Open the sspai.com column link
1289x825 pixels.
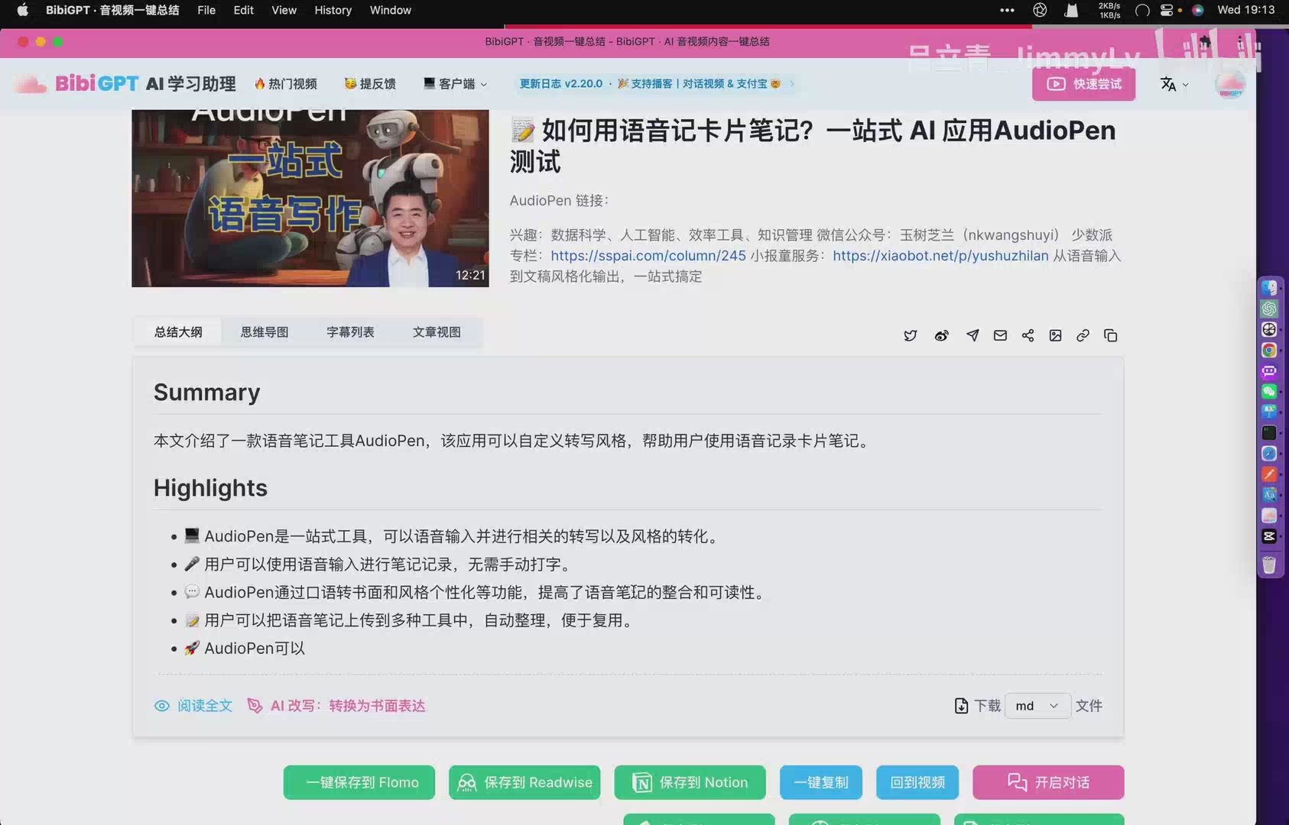tap(648, 256)
